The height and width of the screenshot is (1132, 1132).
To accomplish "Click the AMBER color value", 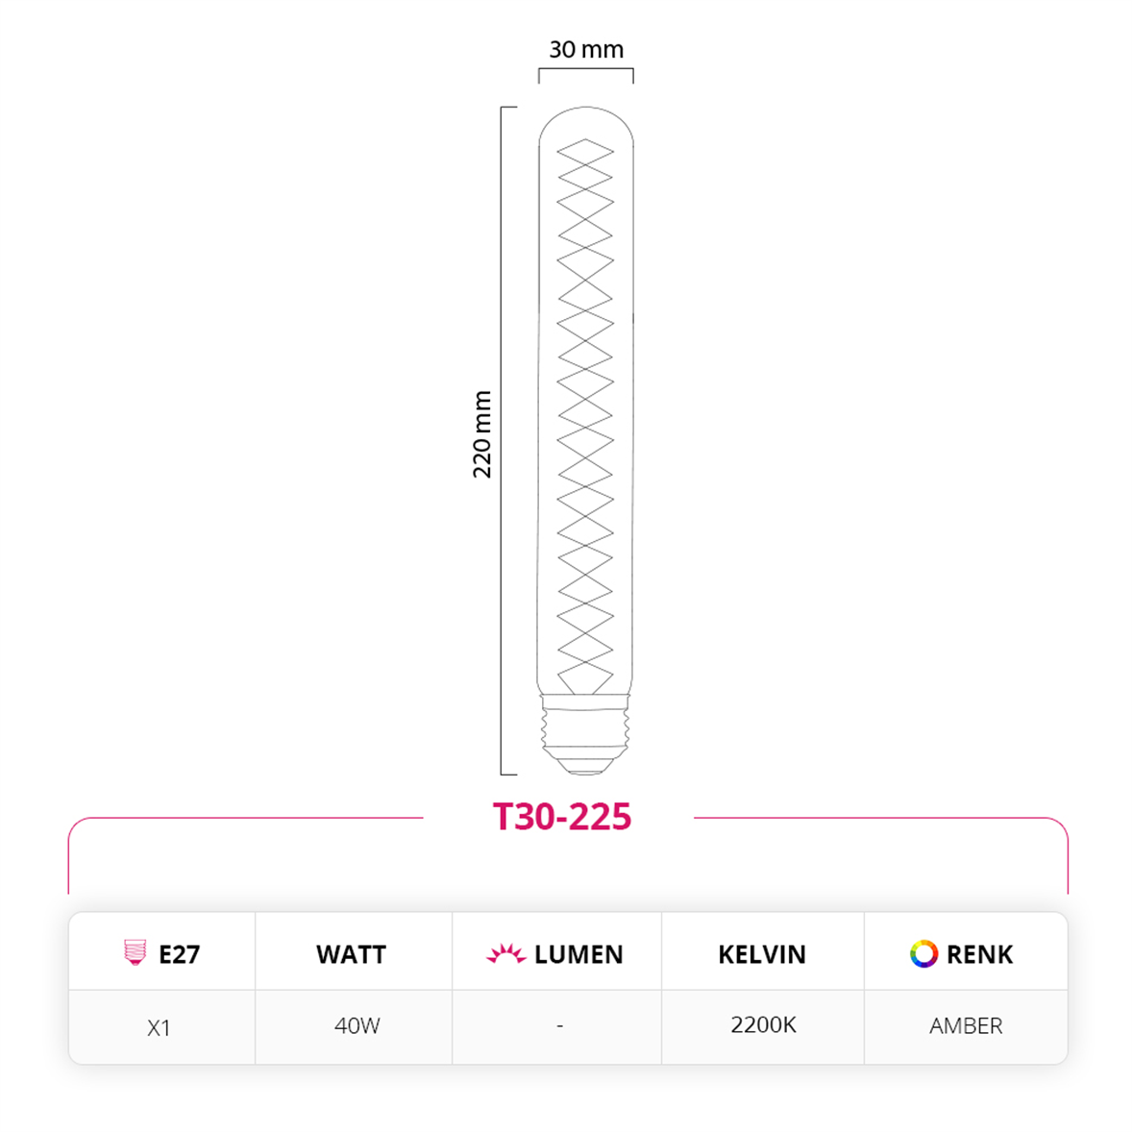I will (x=966, y=1025).
